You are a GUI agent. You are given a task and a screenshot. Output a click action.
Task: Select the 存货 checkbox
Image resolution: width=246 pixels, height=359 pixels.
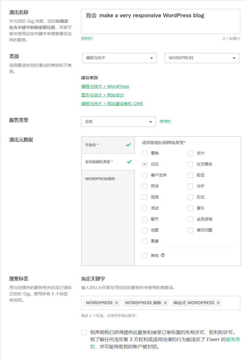(145, 186)
